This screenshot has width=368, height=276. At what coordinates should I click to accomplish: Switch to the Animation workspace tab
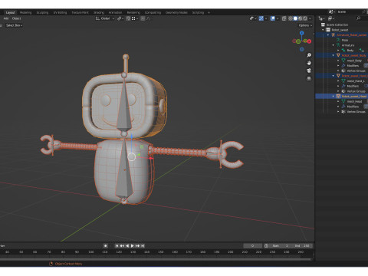coord(115,12)
